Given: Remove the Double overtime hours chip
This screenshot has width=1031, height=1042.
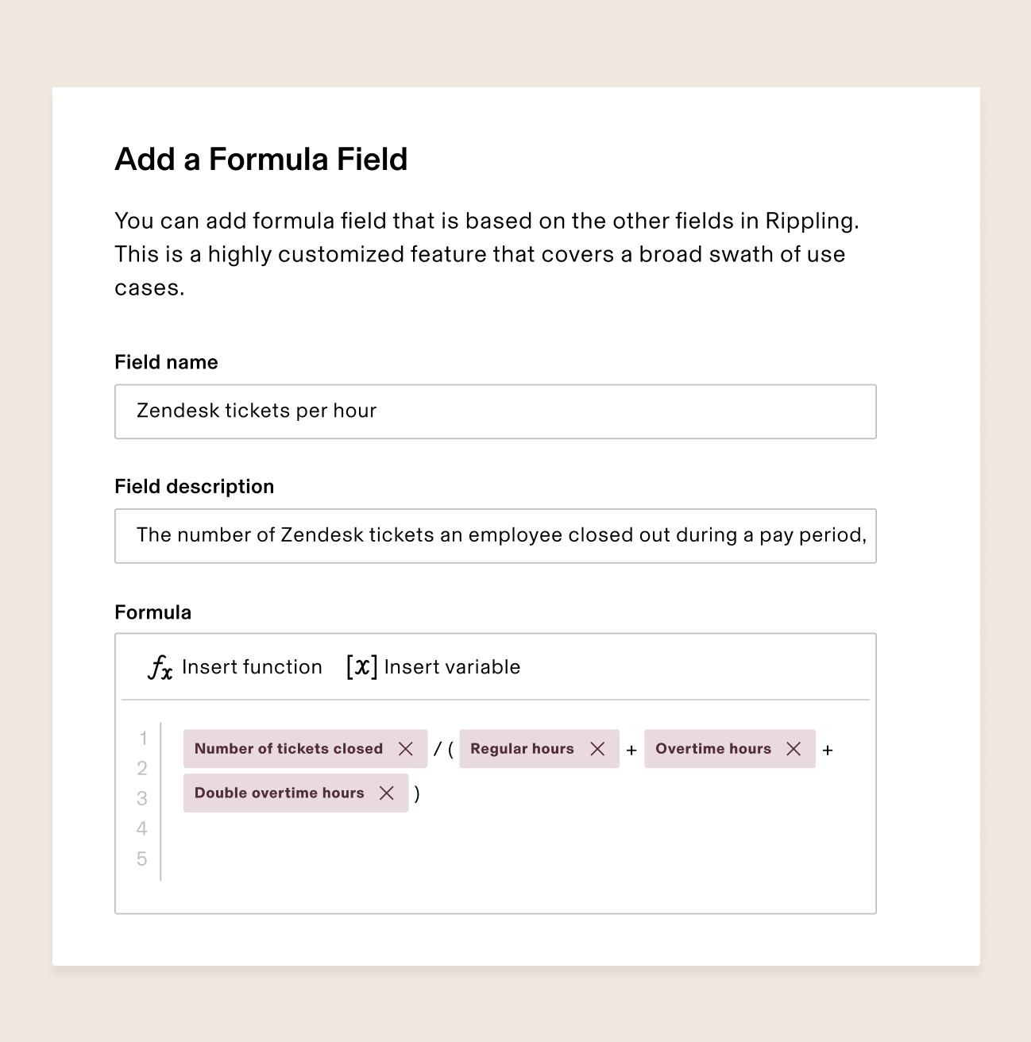Looking at the screenshot, I should coord(387,793).
